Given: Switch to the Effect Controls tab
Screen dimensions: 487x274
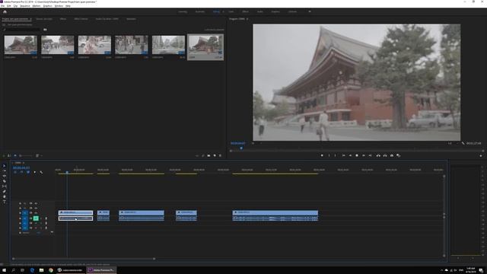Looking at the screenshot, I should (x=81, y=19).
